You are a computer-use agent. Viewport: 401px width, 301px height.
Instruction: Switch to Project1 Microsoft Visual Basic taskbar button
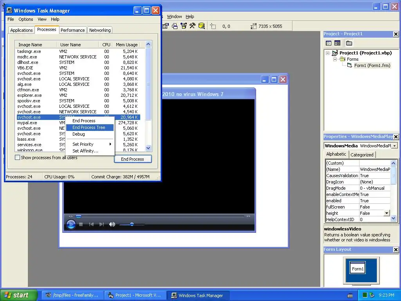[x=135, y=295]
